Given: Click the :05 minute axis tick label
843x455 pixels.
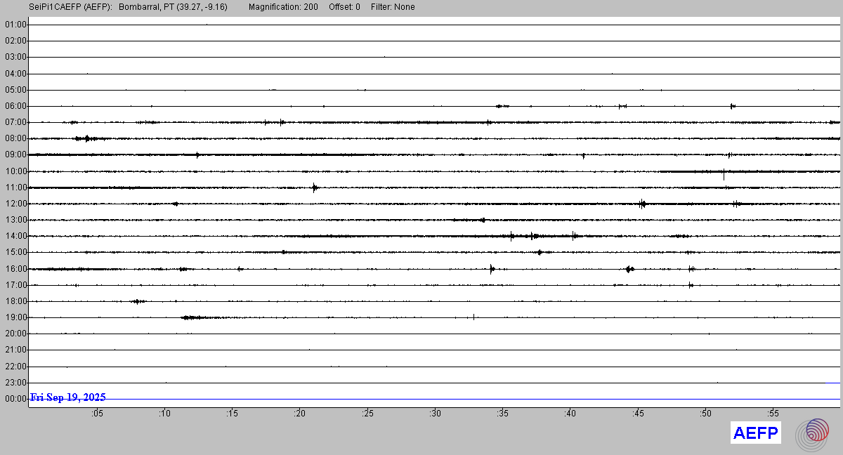Looking at the screenshot, I should tap(97, 414).
